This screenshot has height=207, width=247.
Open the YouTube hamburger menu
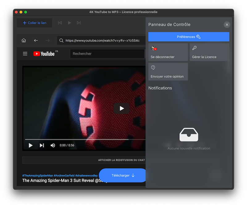pyautogui.click(x=25, y=53)
